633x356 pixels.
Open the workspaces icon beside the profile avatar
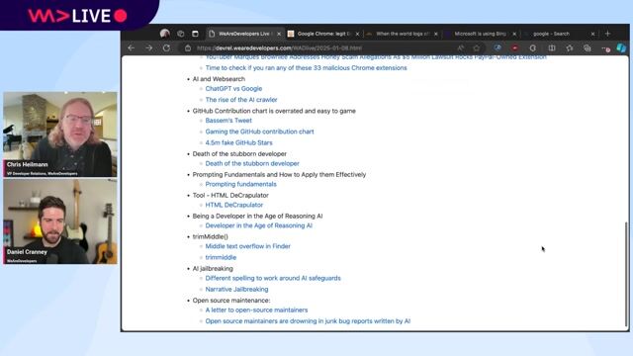(180, 34)
